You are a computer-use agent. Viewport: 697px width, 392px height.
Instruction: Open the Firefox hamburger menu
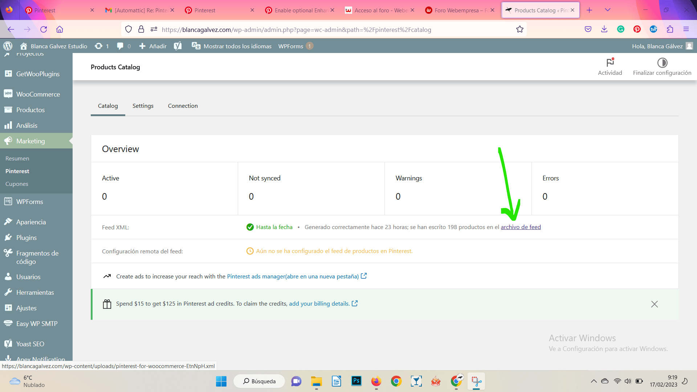pos(686,29)
